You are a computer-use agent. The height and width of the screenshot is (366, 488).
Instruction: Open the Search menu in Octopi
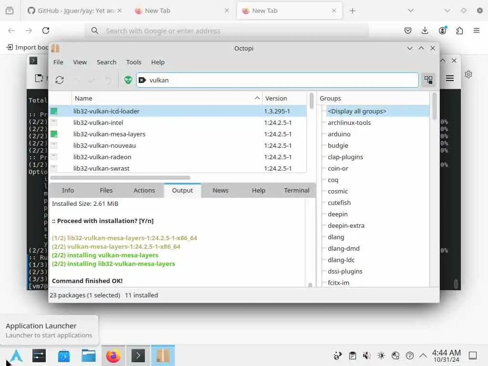(106, 62)
